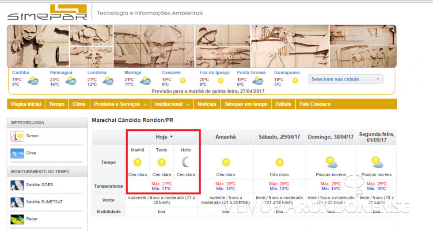
Task: Click Londrina cloud weather icon
Action: (108, 81)
